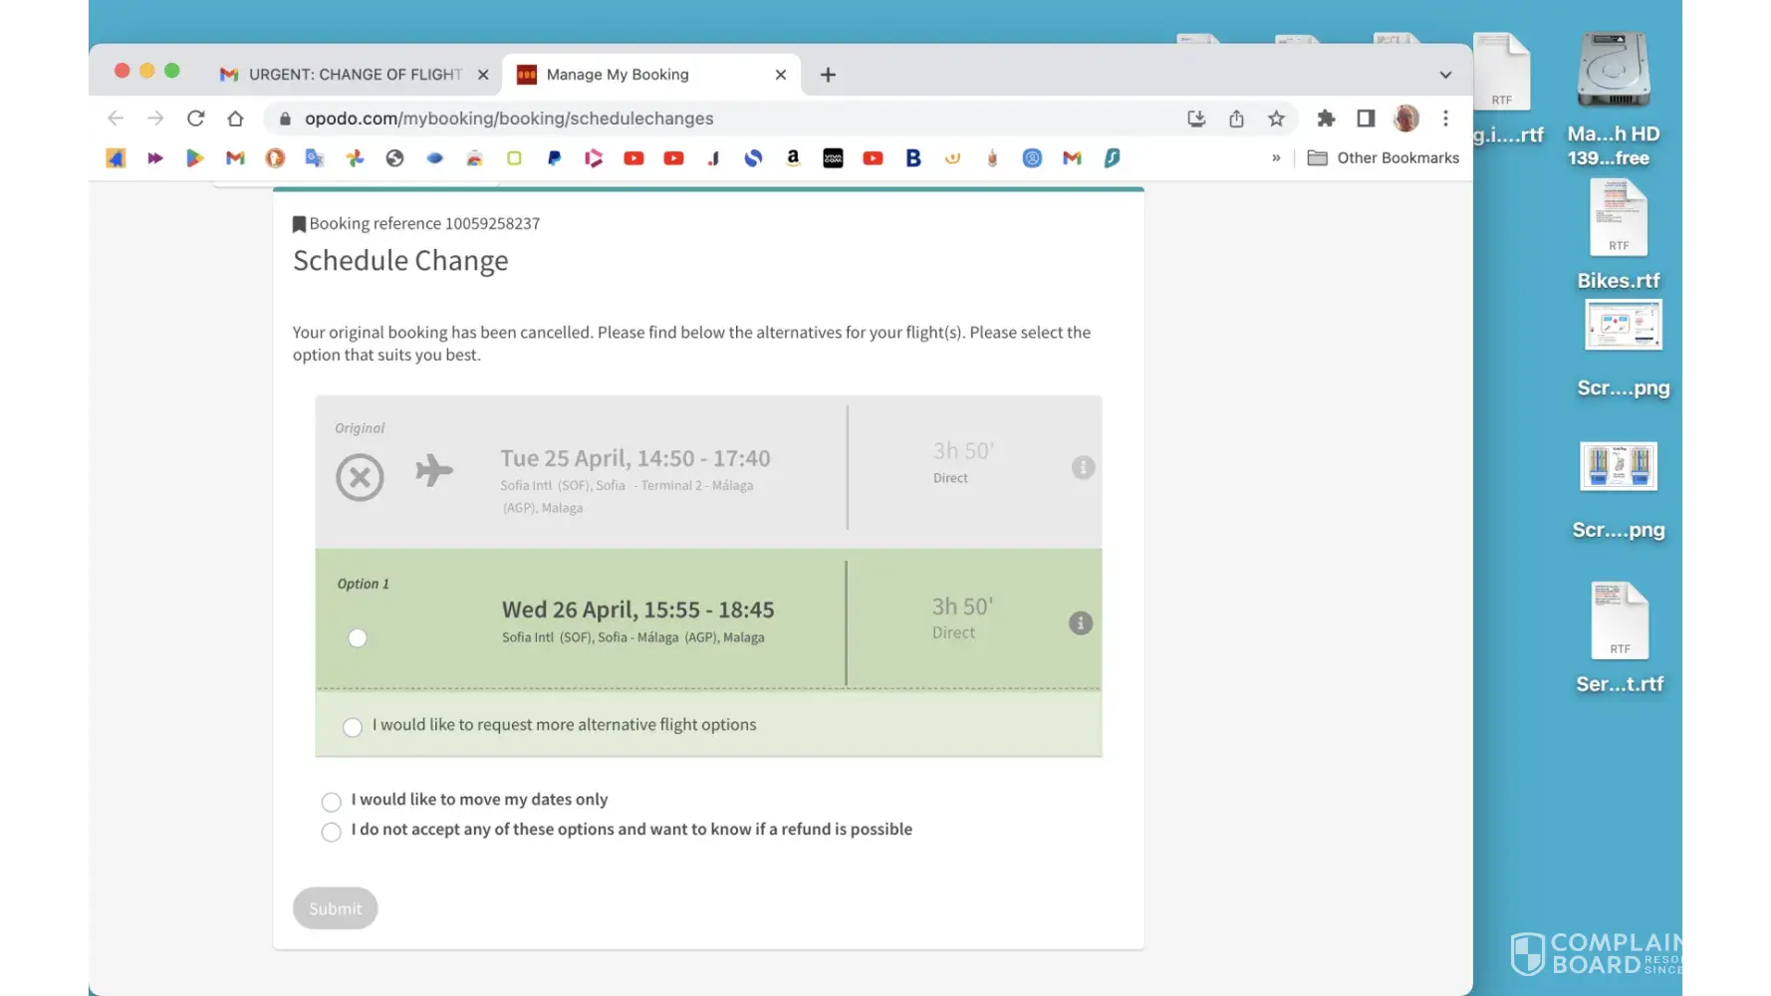This screenshot has width=1771, height=996.
Task: Open the globe bookmark icon
Action: [x=394, y=157]
